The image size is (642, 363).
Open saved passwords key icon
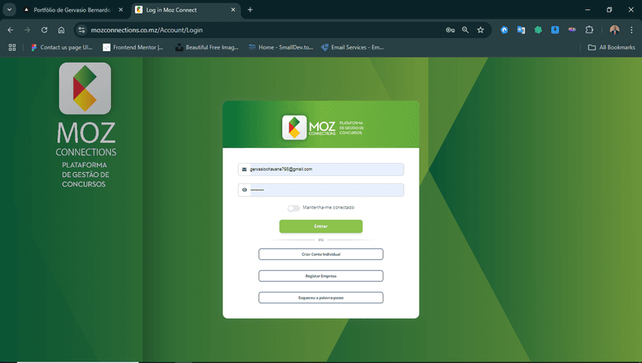point(450,30)
